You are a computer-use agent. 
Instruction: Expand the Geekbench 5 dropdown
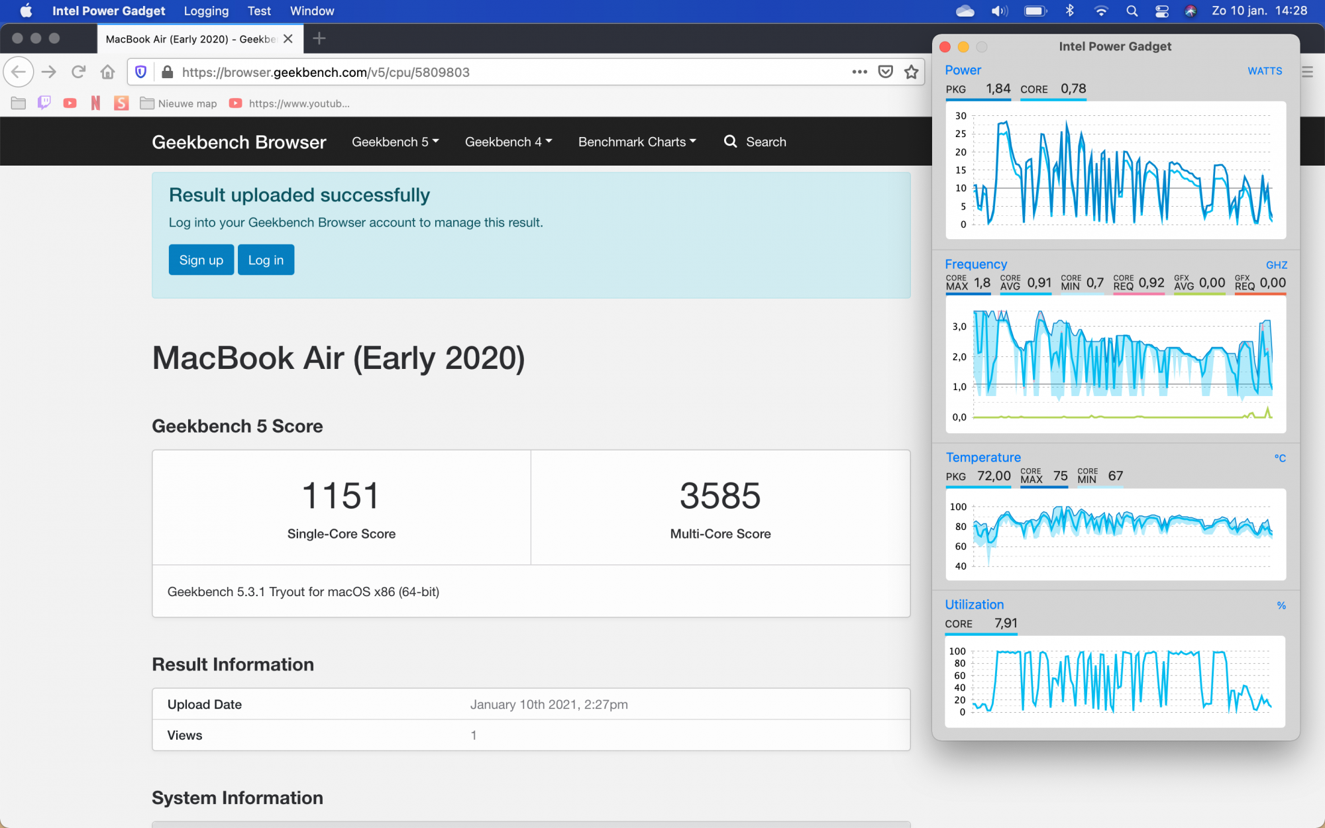(395, 142)
